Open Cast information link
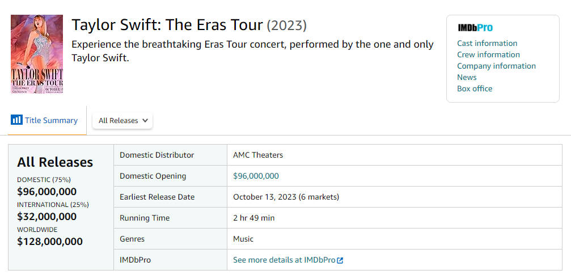The height and width of the screenshot is (279, 571). [487, 43]
